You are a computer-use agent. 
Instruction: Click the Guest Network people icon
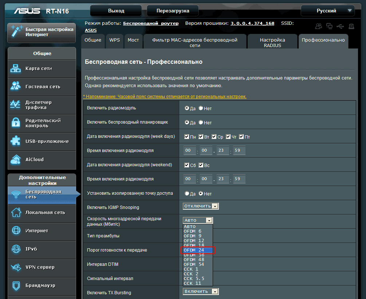16,86
